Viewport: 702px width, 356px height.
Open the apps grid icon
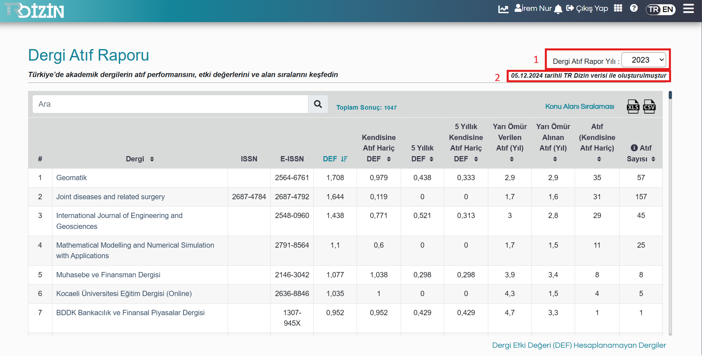pos(618,8)
